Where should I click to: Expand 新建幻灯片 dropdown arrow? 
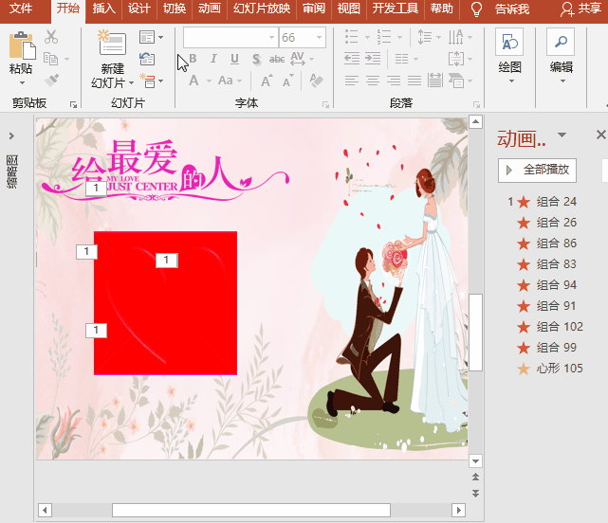point(132,83)
